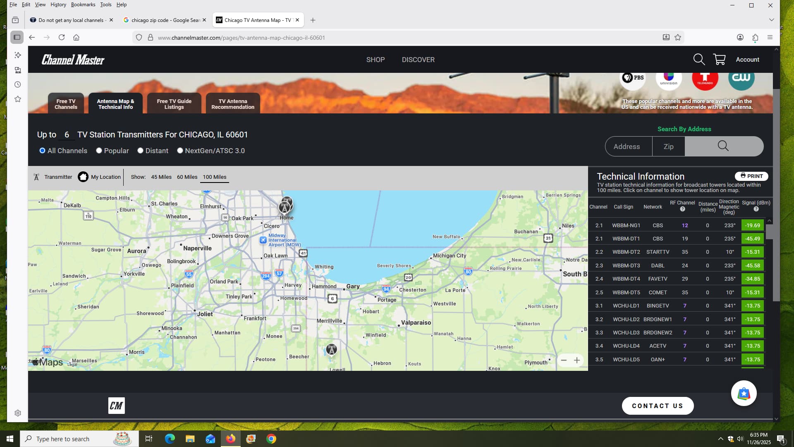Select the Distant channels radio button
Image resolution: width=794 pixels, height=447 pixels.
coord(140,151)
